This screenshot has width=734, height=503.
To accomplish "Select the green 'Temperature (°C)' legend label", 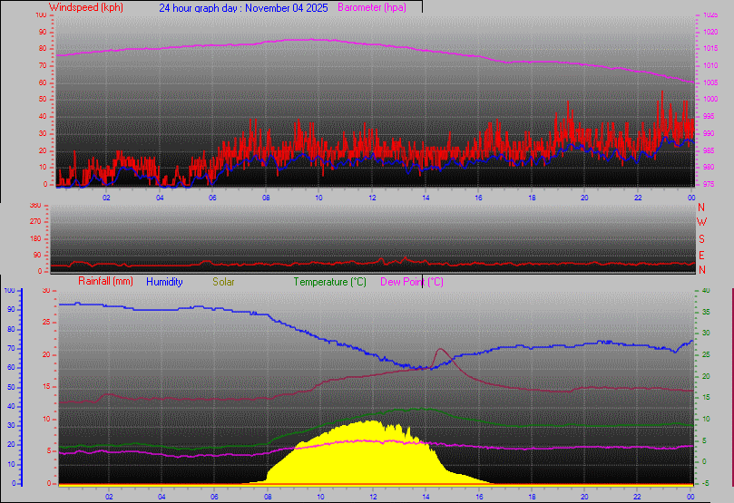I will [x=329, y=282].
